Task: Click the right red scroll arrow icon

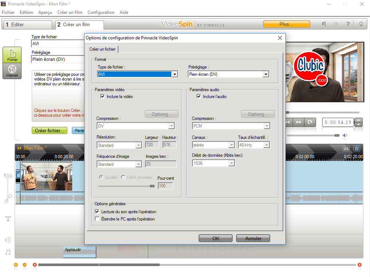Action: tap(360, 265)
